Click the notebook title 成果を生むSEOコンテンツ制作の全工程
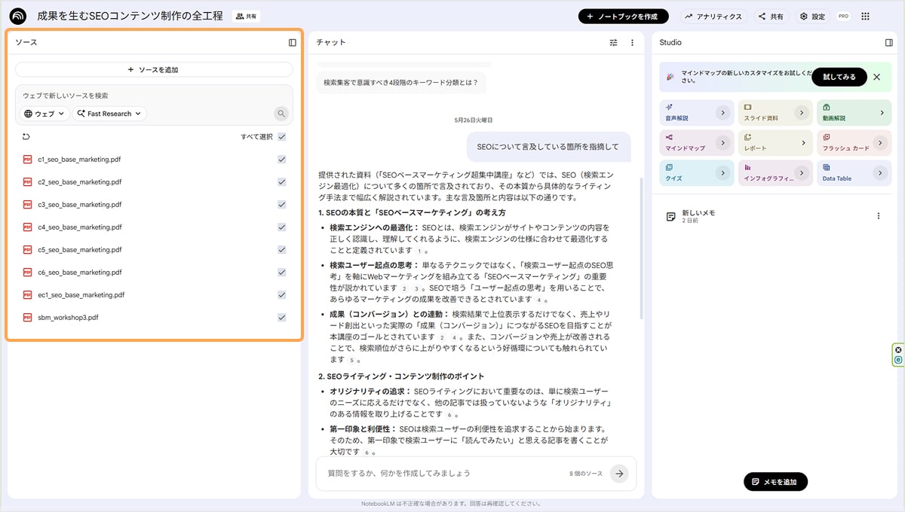This screenshot has width=905, height=512. coord(130,16)
